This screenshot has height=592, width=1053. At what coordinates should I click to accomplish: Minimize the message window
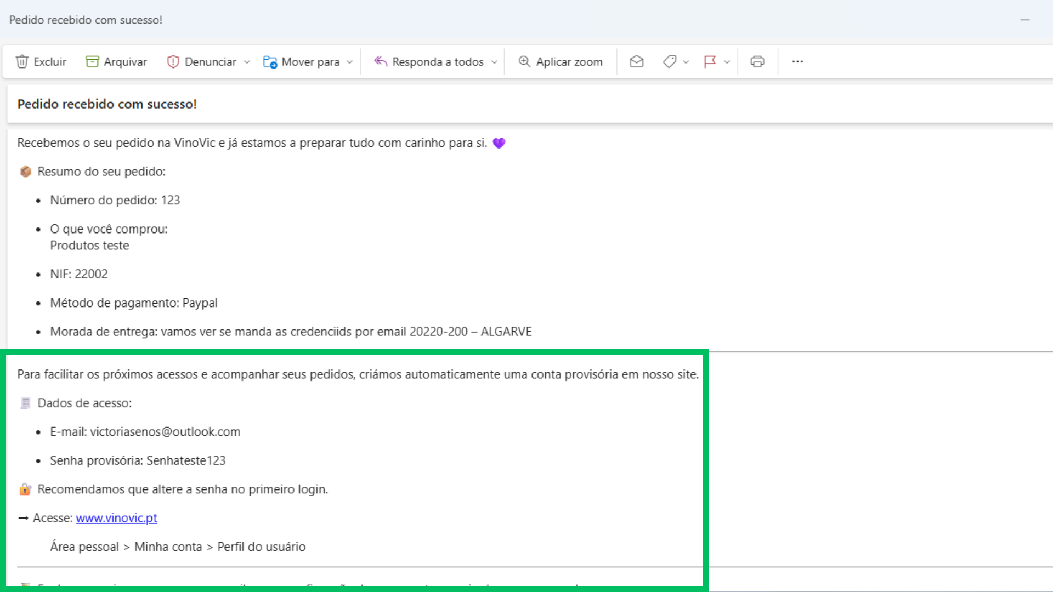tap(1024, 20)
